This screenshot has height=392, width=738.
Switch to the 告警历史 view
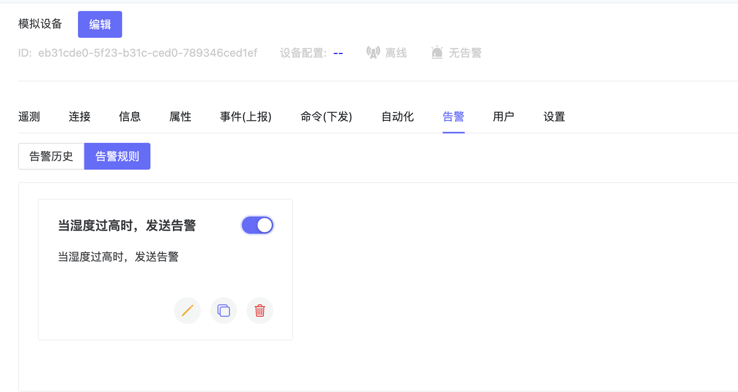[x=51, y=156]
